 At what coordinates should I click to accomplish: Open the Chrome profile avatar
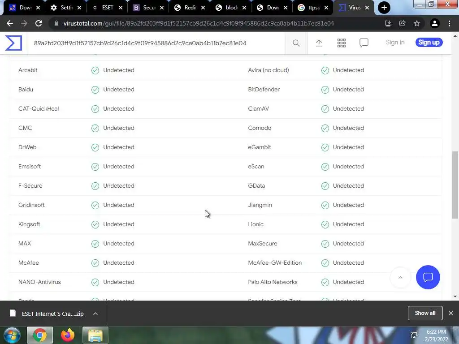pyautogui.click(x=434, y=23)
